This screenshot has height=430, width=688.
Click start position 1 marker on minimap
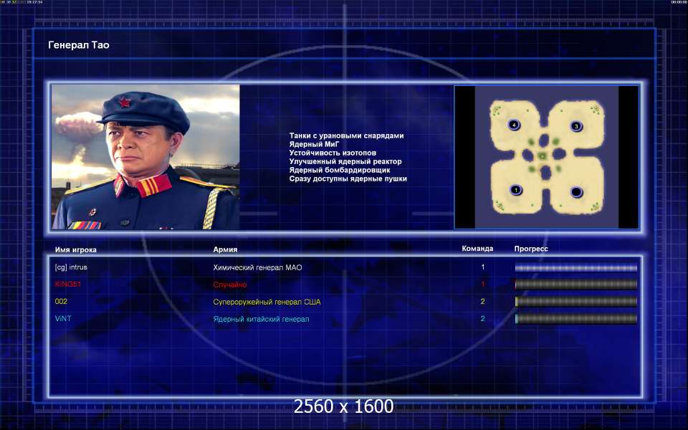pos(516,190)
